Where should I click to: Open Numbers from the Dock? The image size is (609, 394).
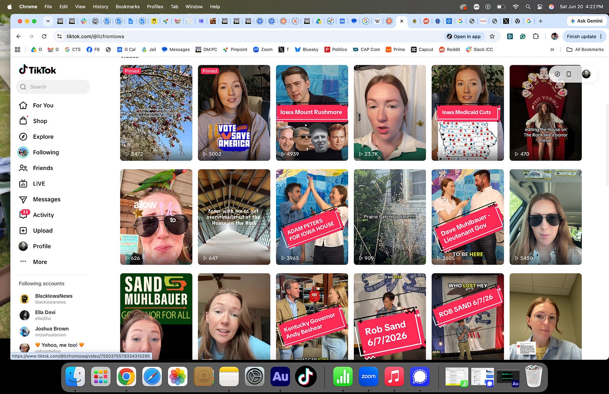point(343,376)
